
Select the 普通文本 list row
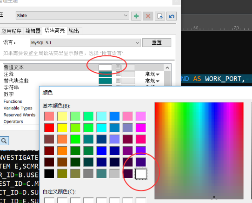[x=83, y=68]
